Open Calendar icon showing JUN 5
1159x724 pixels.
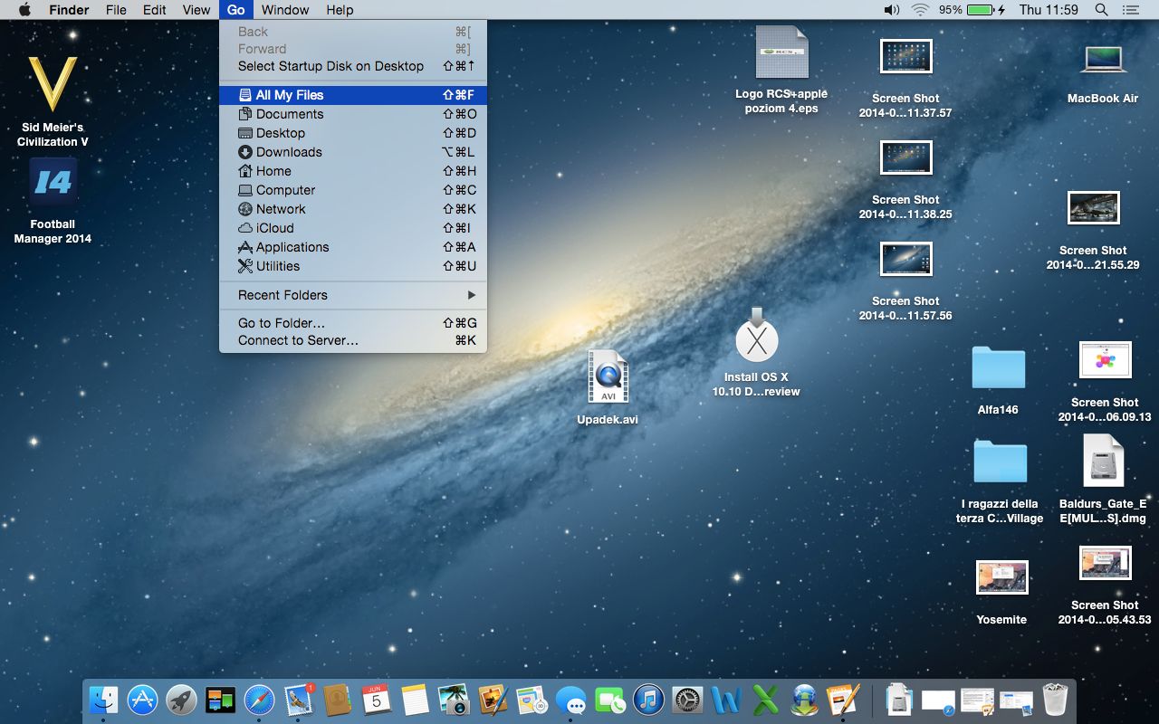pos(376,700)
